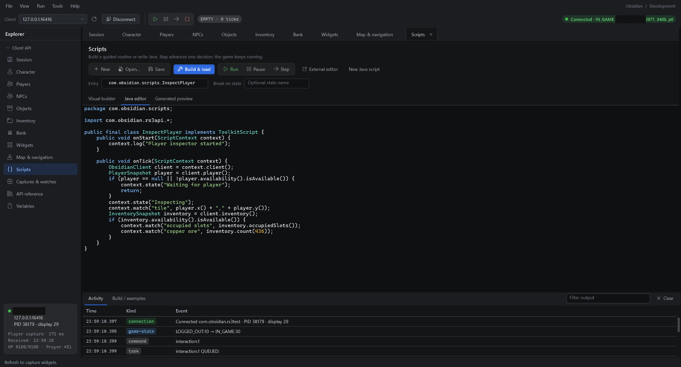Click Step in the Scripts toolbar

281,69
